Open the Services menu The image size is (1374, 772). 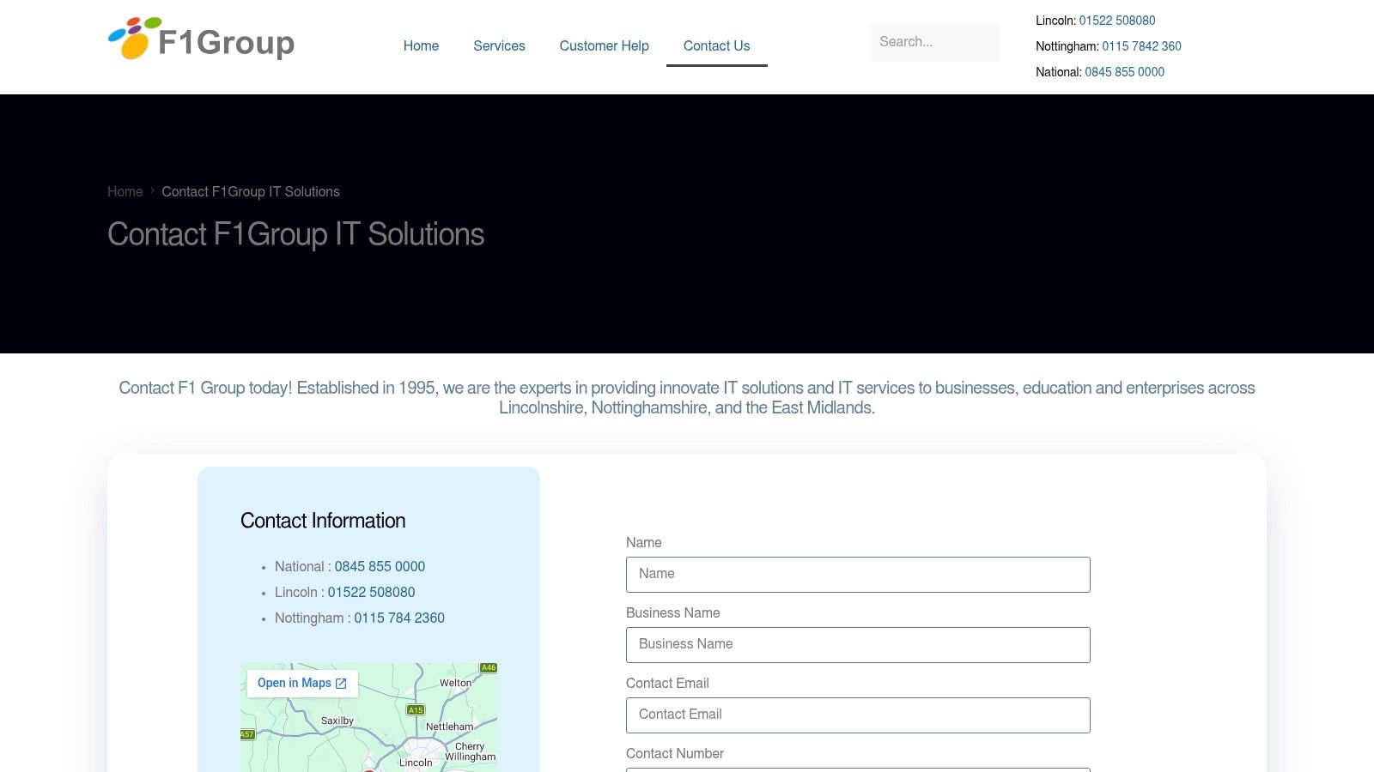pos(499,46)
